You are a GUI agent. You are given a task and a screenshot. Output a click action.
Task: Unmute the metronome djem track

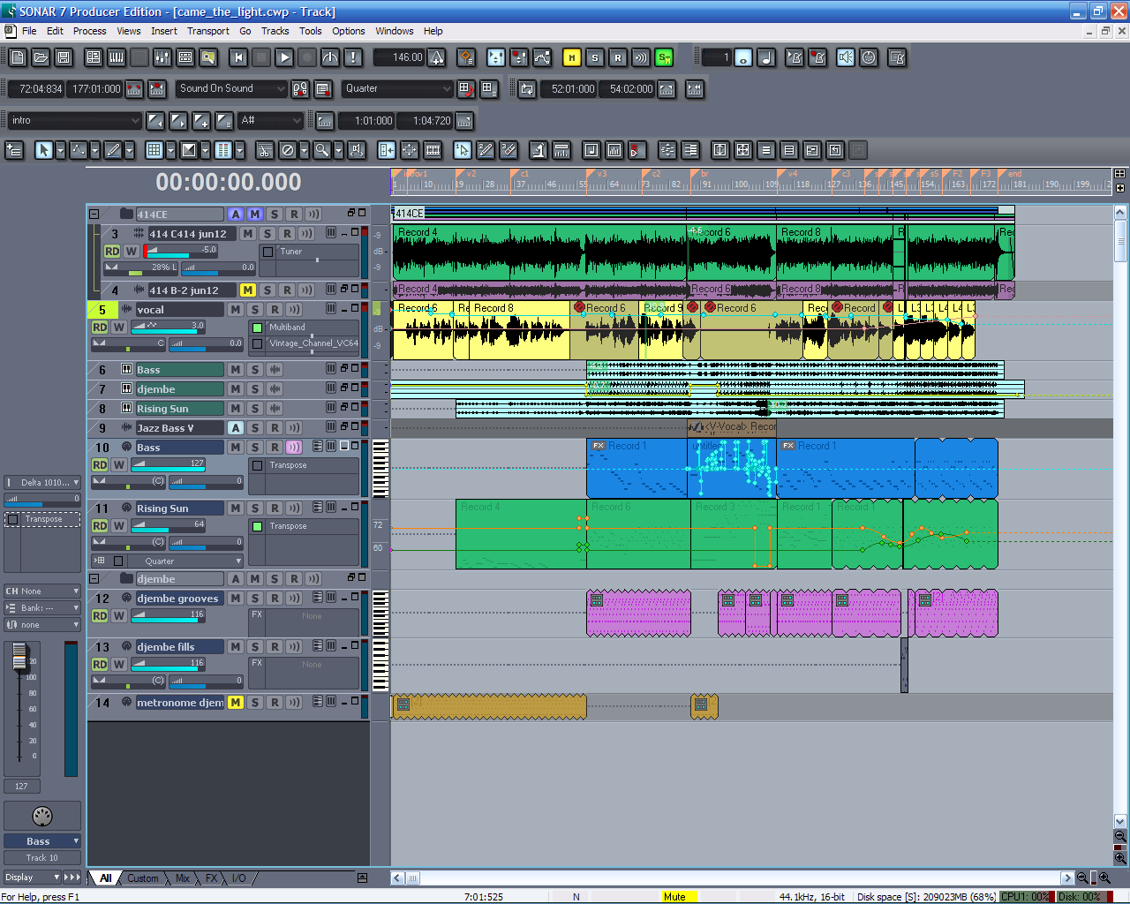[x=235, y=702]
